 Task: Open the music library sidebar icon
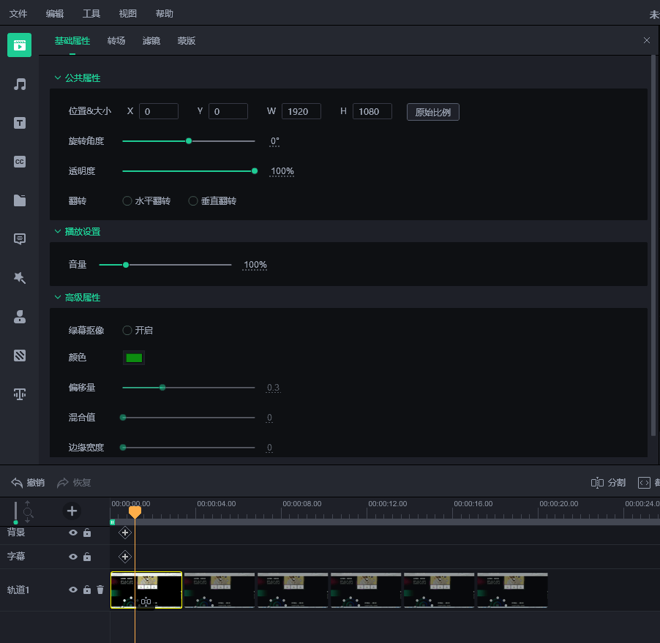coord(20,84)
